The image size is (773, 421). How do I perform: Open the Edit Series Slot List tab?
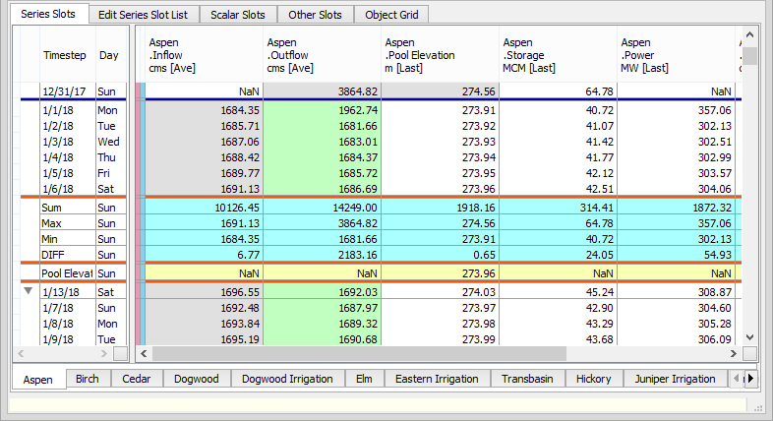[x=144, y=15]
